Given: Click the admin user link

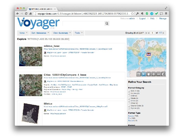Looking at the screenshot, I should (132, 18).
